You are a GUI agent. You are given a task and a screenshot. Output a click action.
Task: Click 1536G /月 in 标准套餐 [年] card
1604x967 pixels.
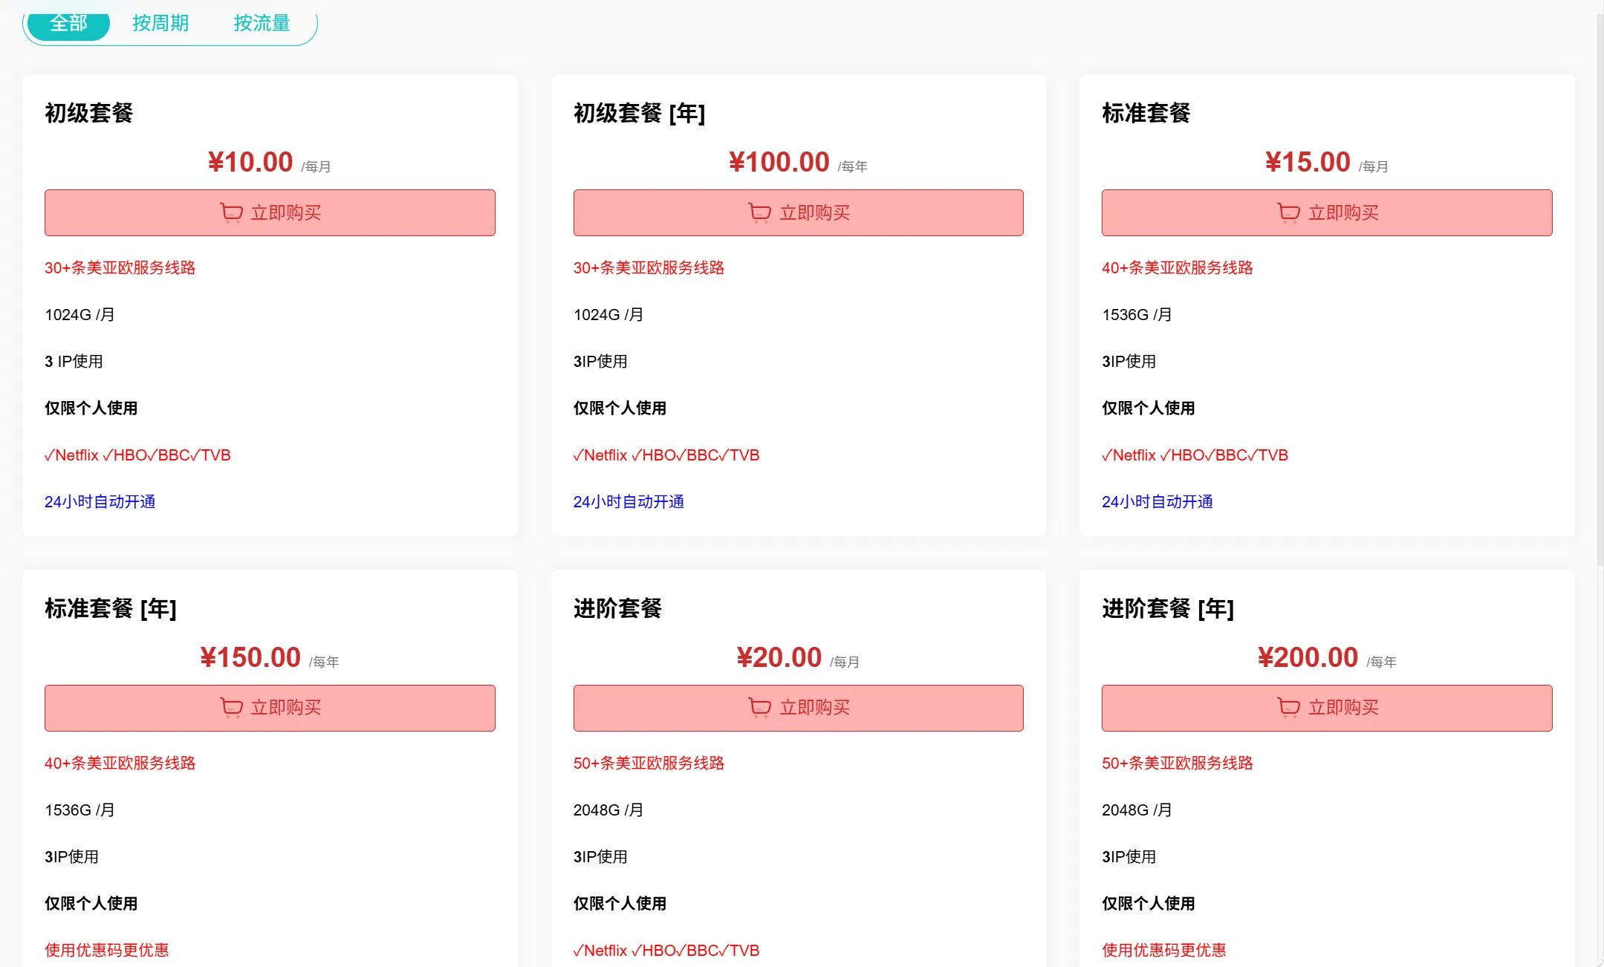(x=79, y=810)
